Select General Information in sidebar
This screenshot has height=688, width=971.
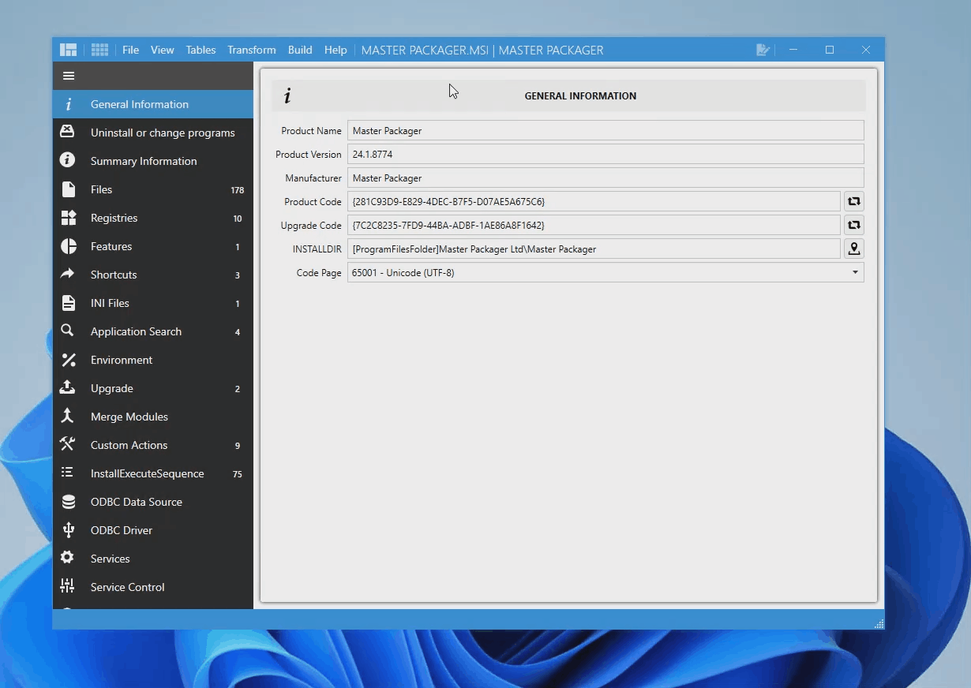pos(153,104)
